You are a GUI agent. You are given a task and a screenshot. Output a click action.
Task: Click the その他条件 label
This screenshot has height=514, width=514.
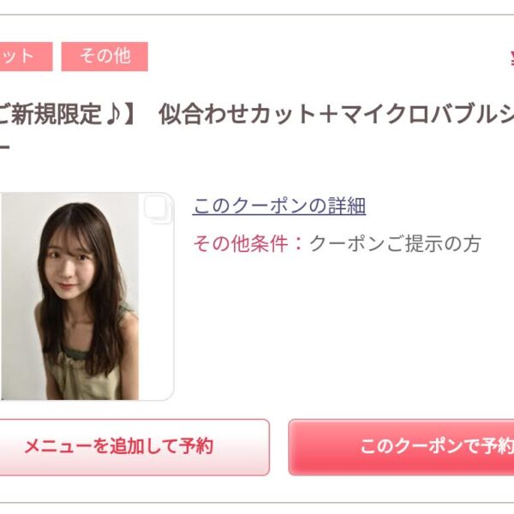(241, 244)
